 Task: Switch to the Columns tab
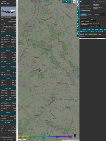[x=96, y=15]
